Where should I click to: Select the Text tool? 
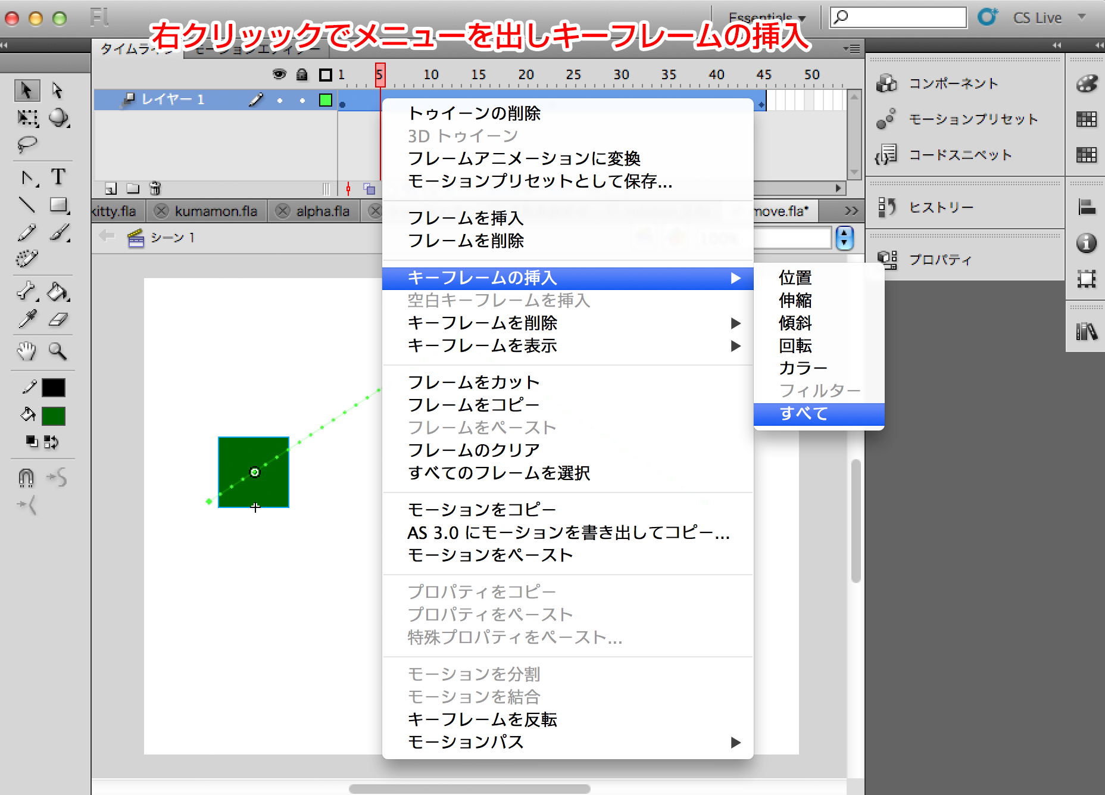pos(58,177)
